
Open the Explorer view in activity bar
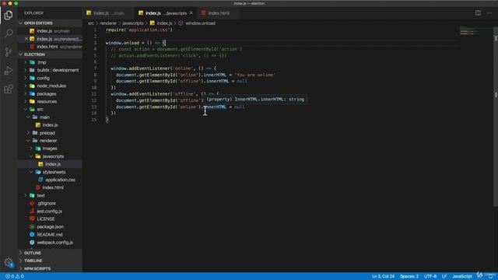tap(9, 15)
